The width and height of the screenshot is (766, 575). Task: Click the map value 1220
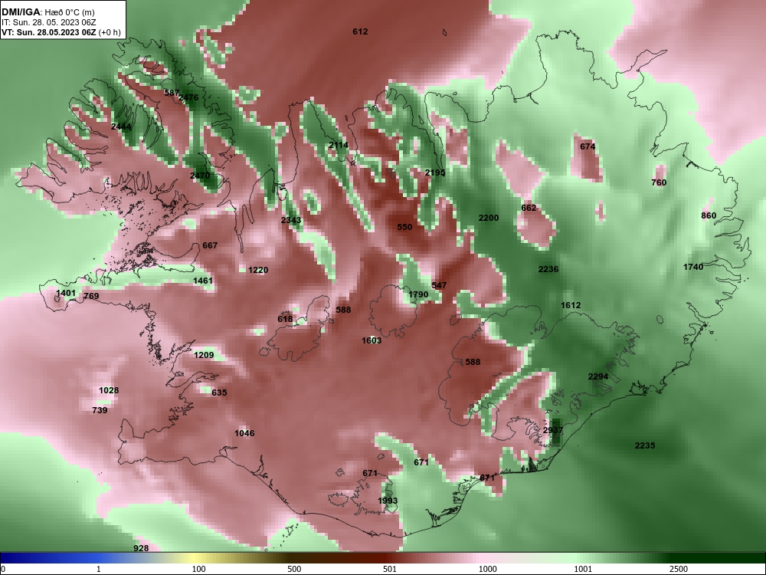258,271
